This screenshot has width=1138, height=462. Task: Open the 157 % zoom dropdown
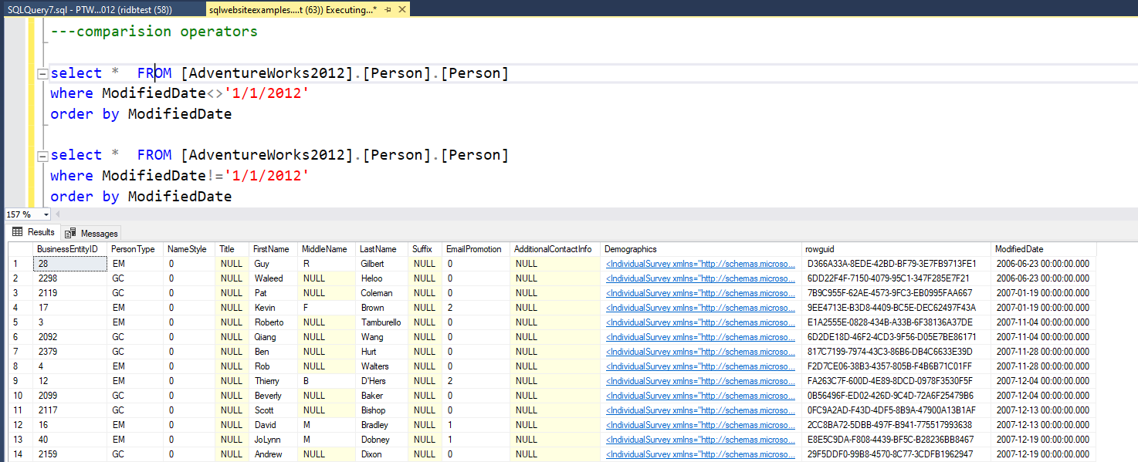pyautogui.click(x=46, y=214)
